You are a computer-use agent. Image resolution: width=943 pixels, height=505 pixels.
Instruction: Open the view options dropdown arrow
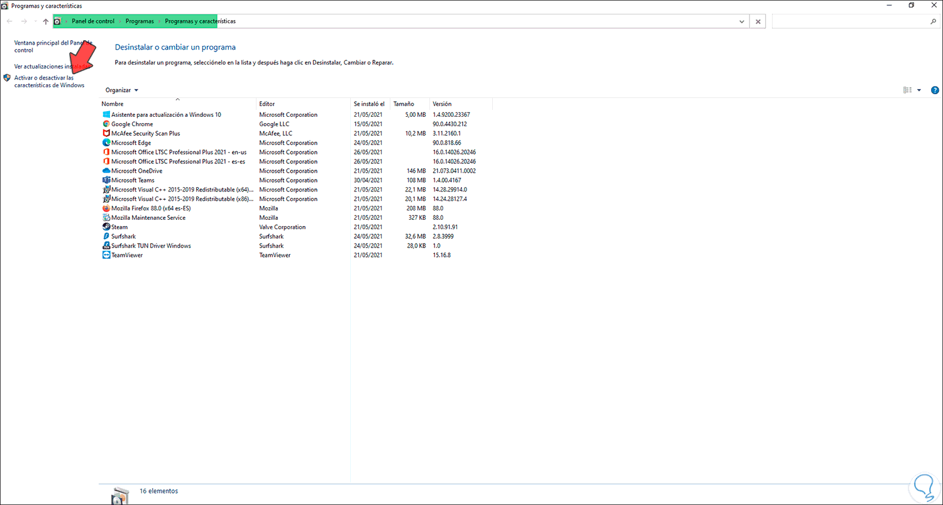[919, 90]
